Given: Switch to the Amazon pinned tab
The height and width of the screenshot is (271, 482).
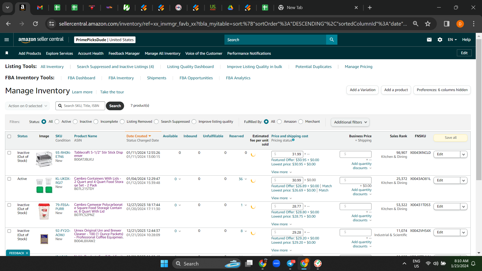Looking at the screenshot, I should (x=23, y=8).
